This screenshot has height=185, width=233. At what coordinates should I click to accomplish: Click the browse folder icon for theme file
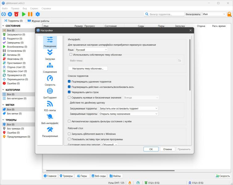[180, 60]
